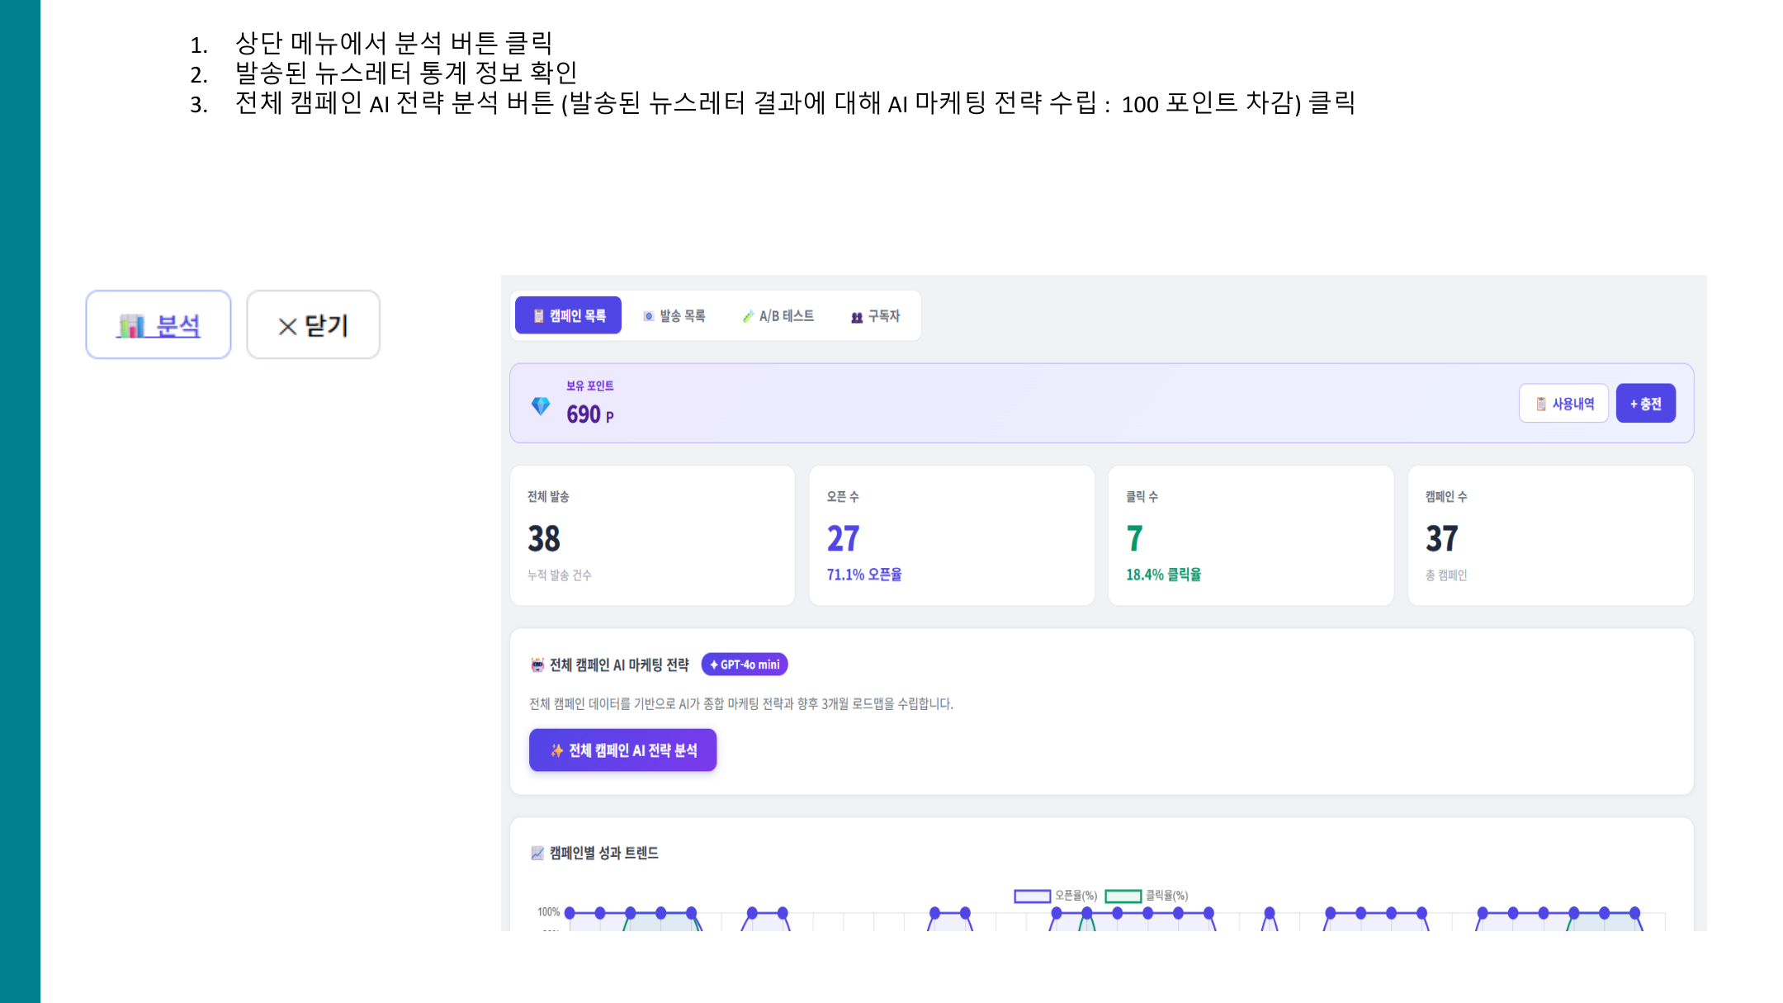Image resolution: width=1783 pixels, height=1003 pixels.
Task: Click 전체 캠페인 AI 전략 분석 button
Action: coord(622,750)
